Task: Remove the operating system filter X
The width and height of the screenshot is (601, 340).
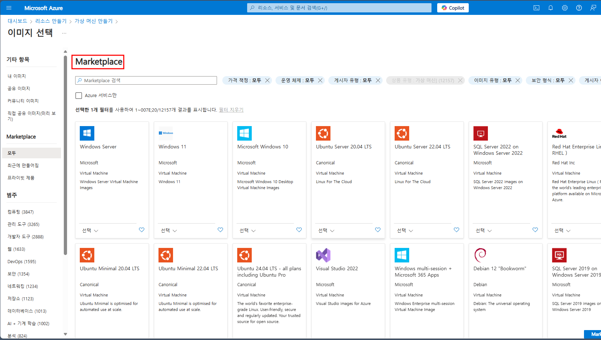Action: (x=320, y=80)
